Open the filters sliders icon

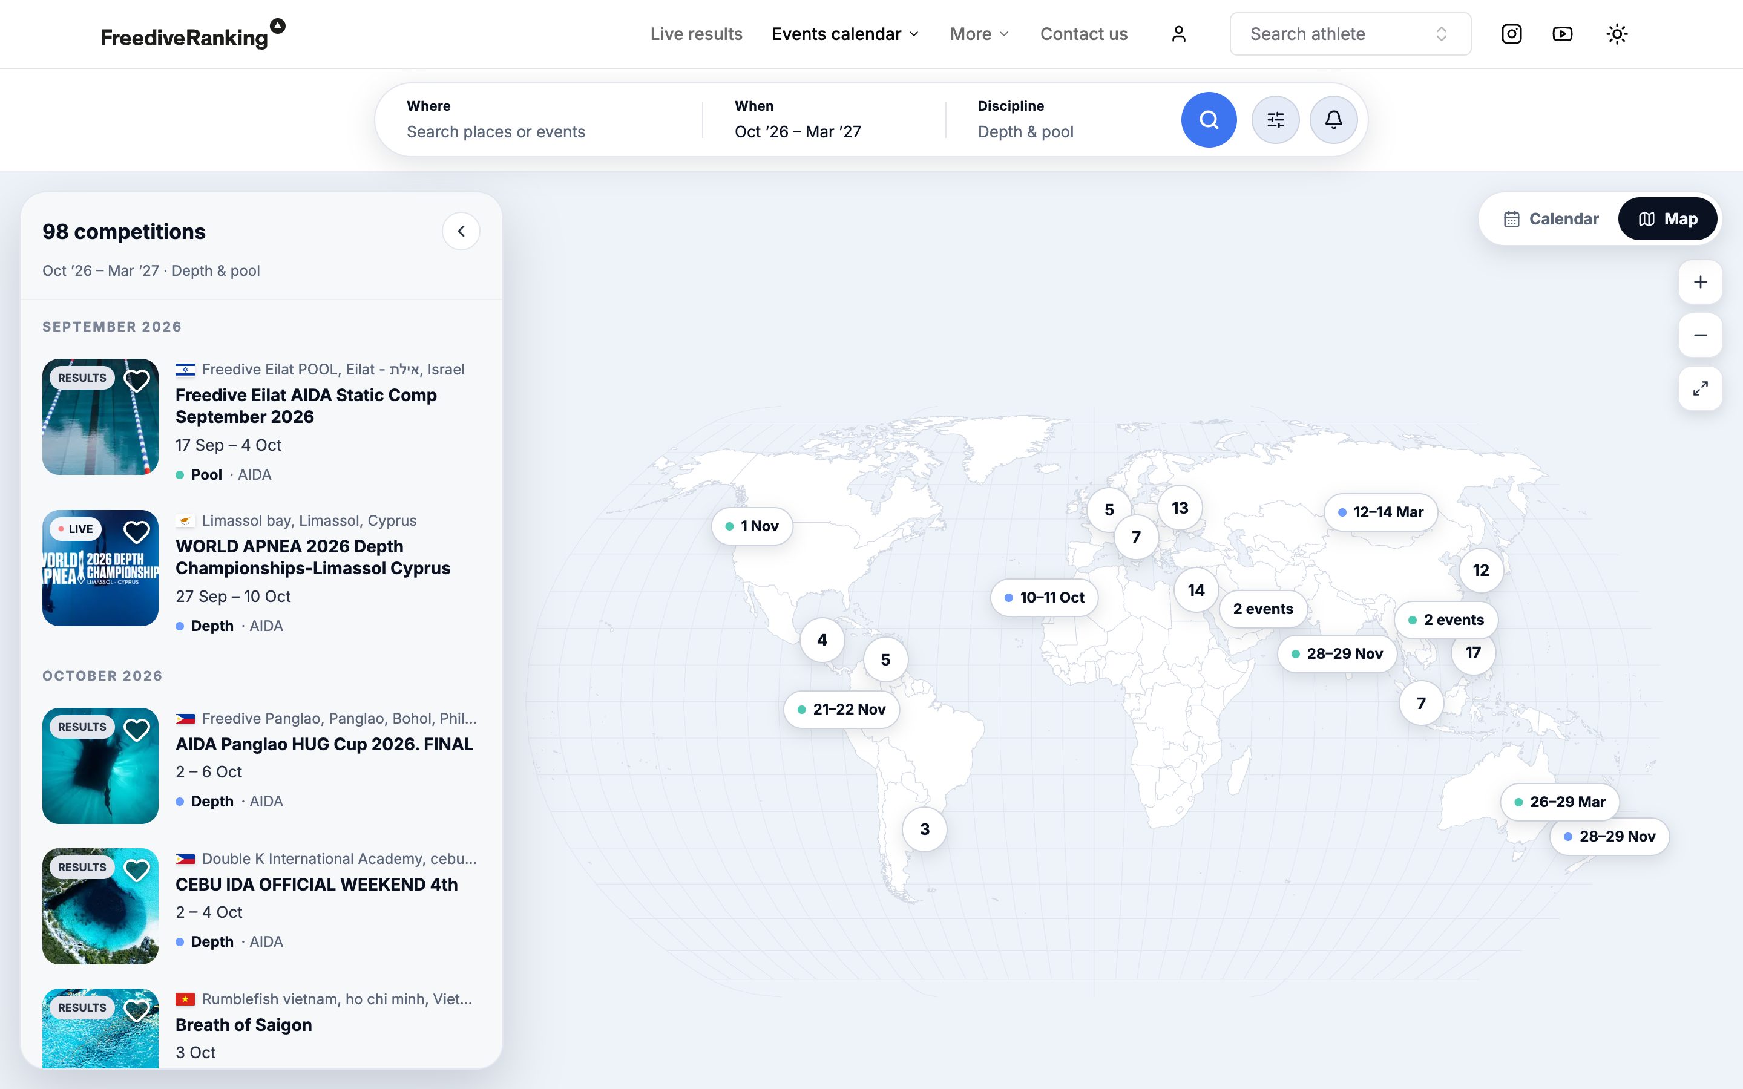coord(1276,120)
